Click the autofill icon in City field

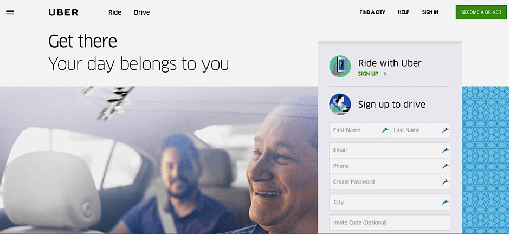pyautogui.click(x=446, y=202)
